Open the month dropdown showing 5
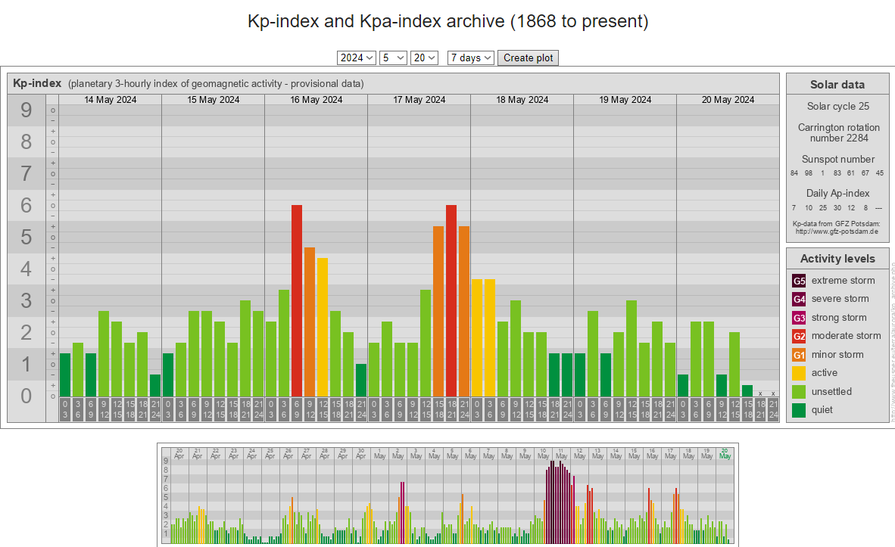Image resolution: width=895 pixels, height=547 pixels. 393,58
